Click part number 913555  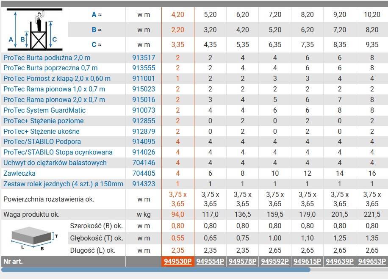click(x=144, y=68)
